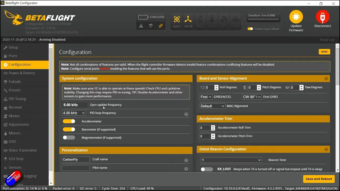Disable the Accelerometer toggle

pyautogui.click(x=69, y=121)
